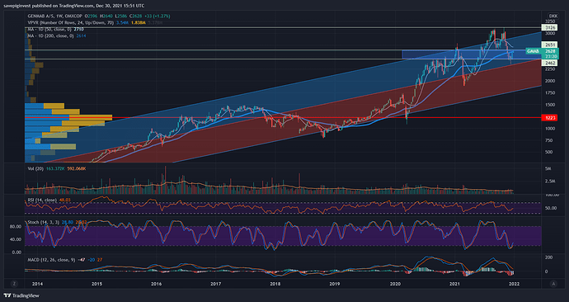This screenshot has width=569, height=302.
Task: Click the 1000 price axis value
Action: tap(551, 129)
